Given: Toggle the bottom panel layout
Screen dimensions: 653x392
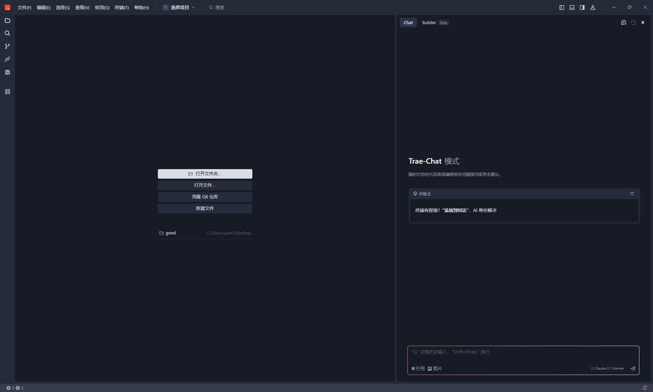Looking at the screenshot, I should pos(572,7).
